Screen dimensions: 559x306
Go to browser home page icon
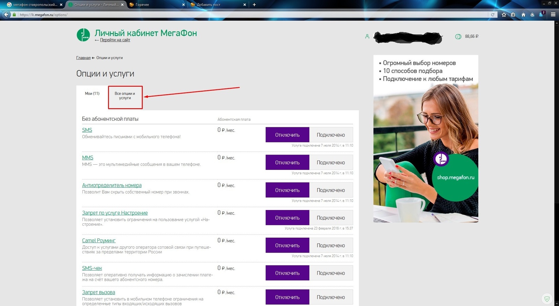pyautogui.click(x=523, y=15)
